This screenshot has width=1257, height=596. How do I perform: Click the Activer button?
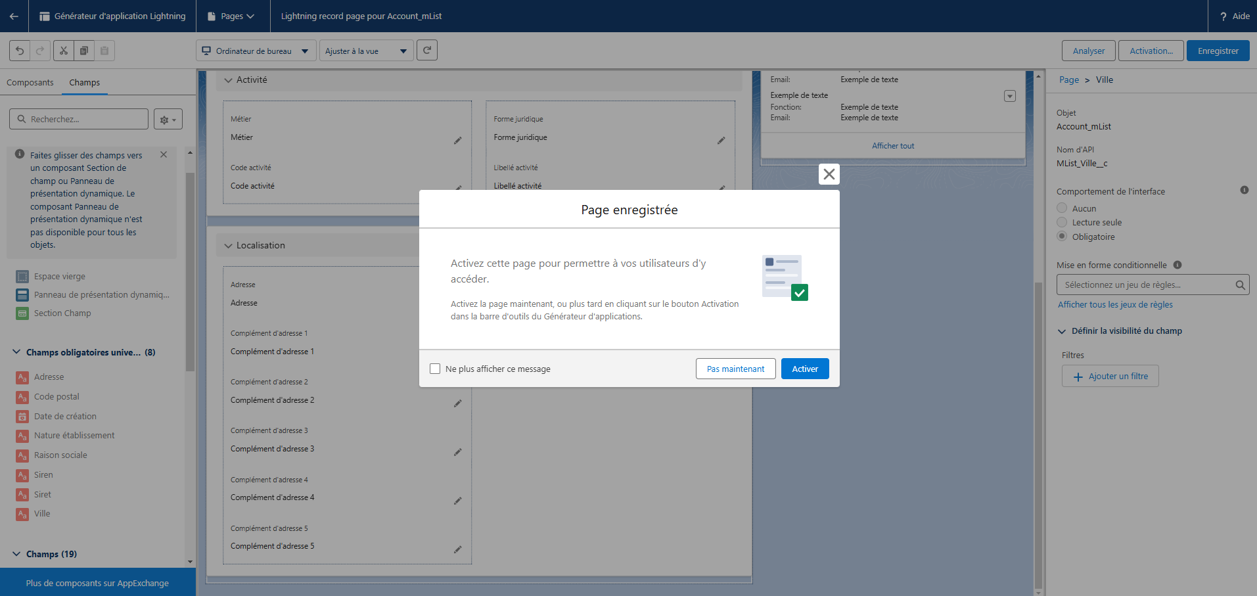pyautogui.click(x=805, y=369)
